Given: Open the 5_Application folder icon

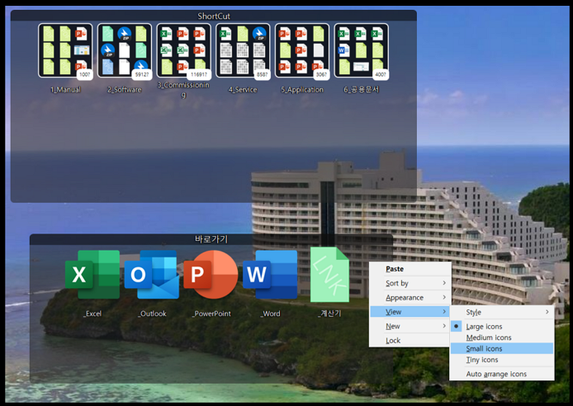Looking at the screenshot, I should point(302,50).
